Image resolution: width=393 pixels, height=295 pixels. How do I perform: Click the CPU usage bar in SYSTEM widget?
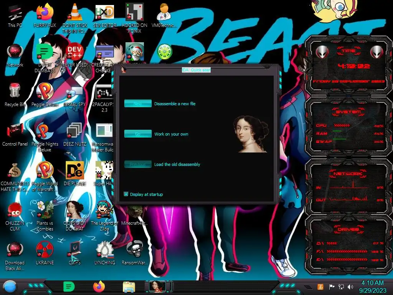click(x=342, y=126)
